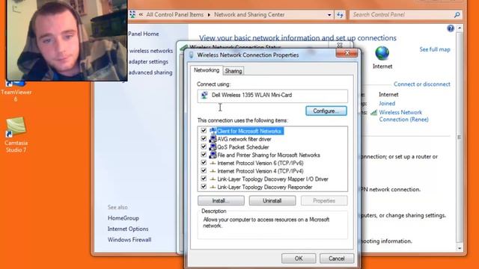Click the AVG network filter driver icon
The image size is (479, 269).
[213, 139]
